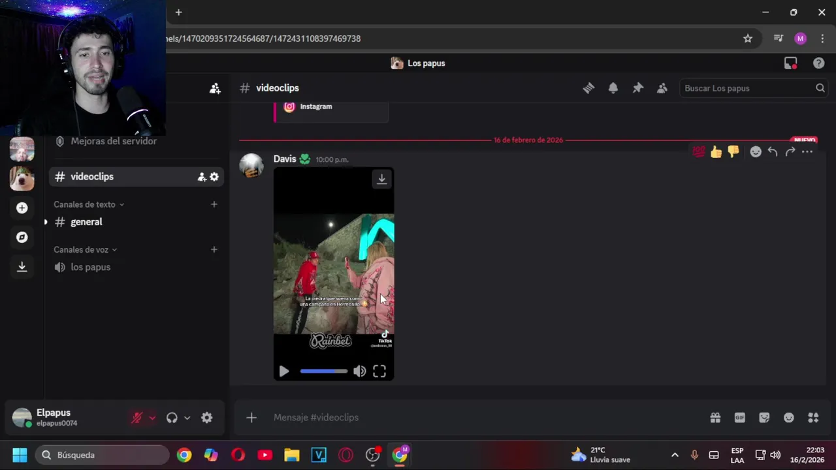The width and height of the screenshot is (836, 470).
Task: React with thumbs down emoji
Action: point(733,151)
